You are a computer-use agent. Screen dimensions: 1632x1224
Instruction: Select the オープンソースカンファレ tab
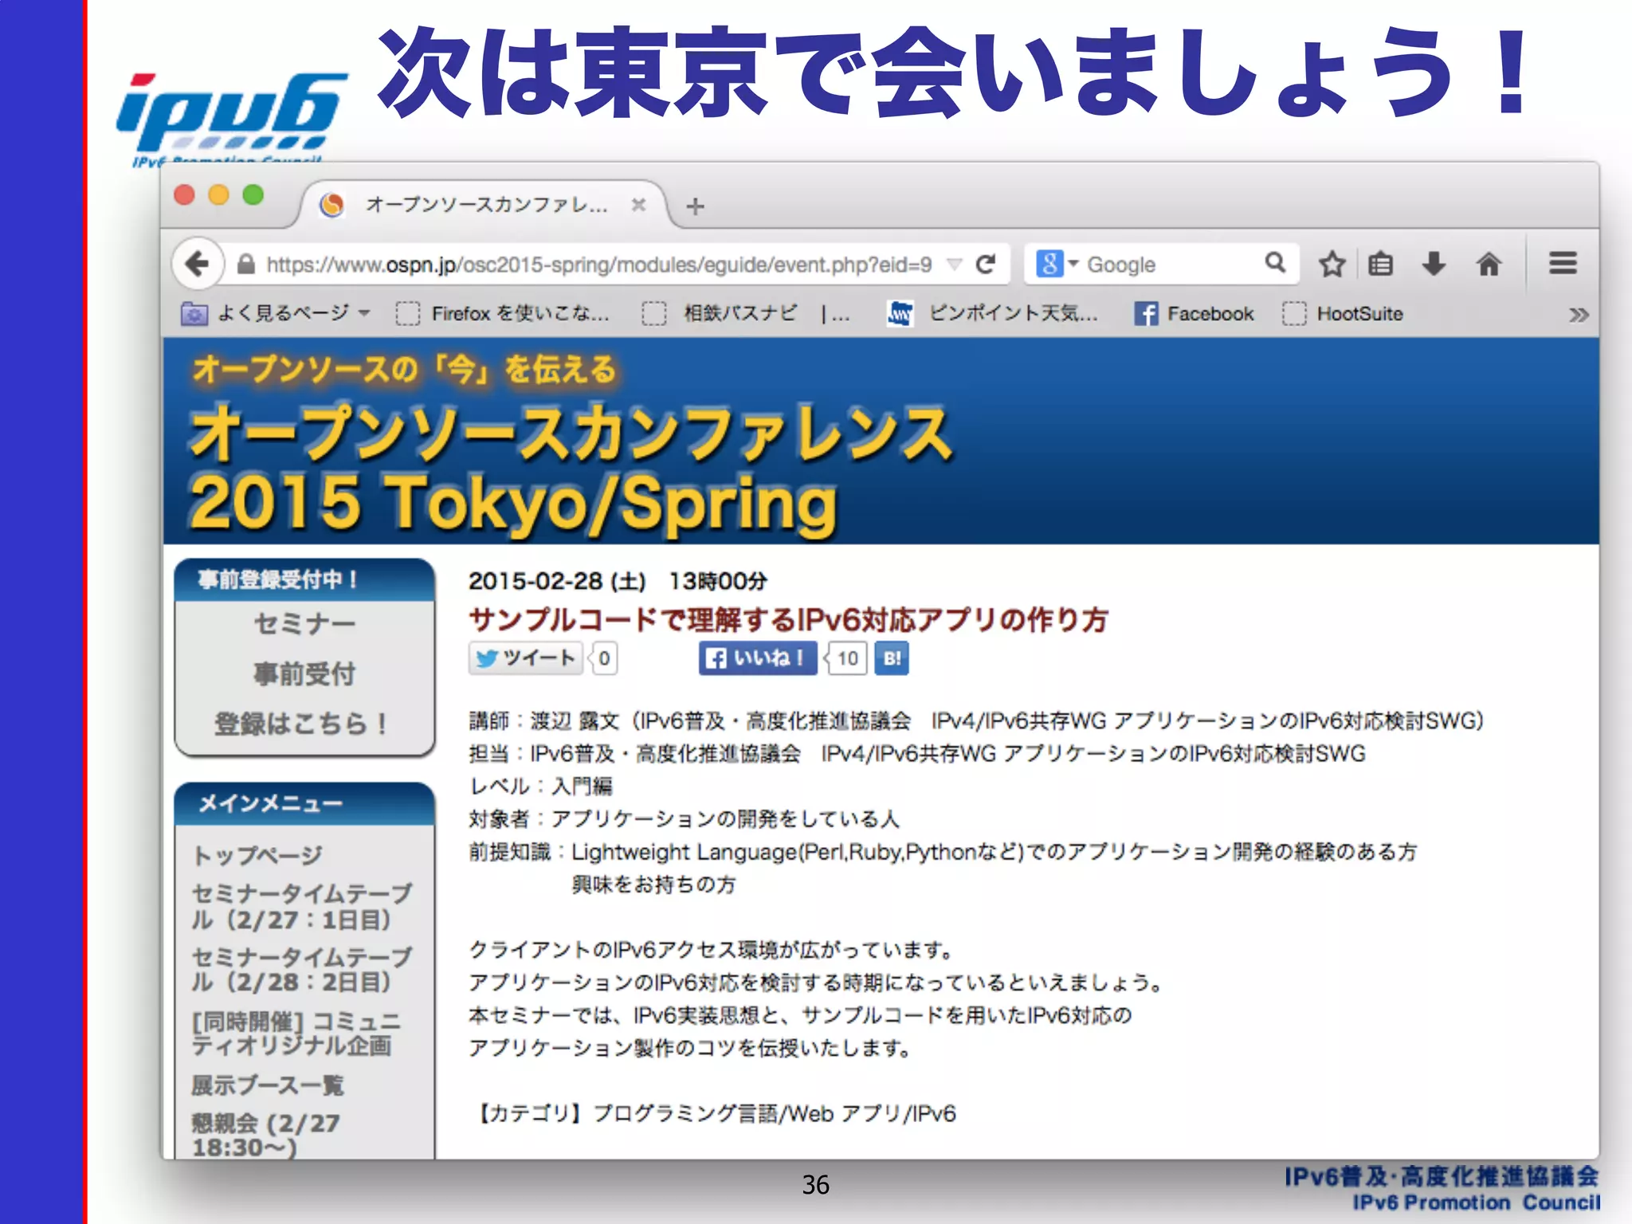pyautogui.click(x=484, y=206)
